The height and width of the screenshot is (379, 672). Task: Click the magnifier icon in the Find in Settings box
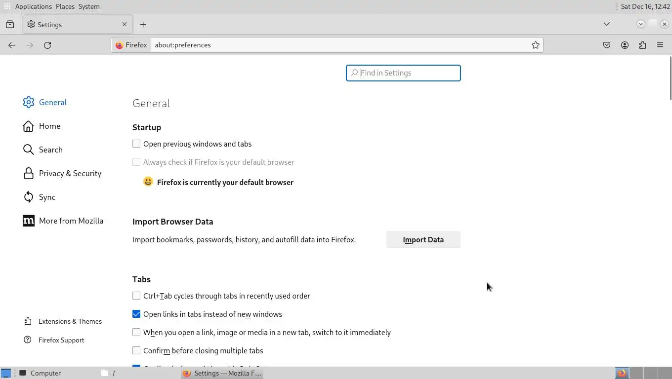pos(354,73)
